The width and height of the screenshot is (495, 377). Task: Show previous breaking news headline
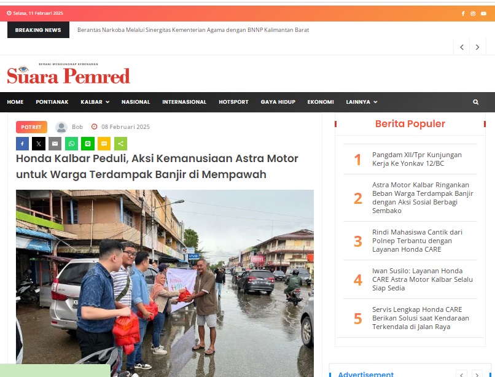pos(462,47)
